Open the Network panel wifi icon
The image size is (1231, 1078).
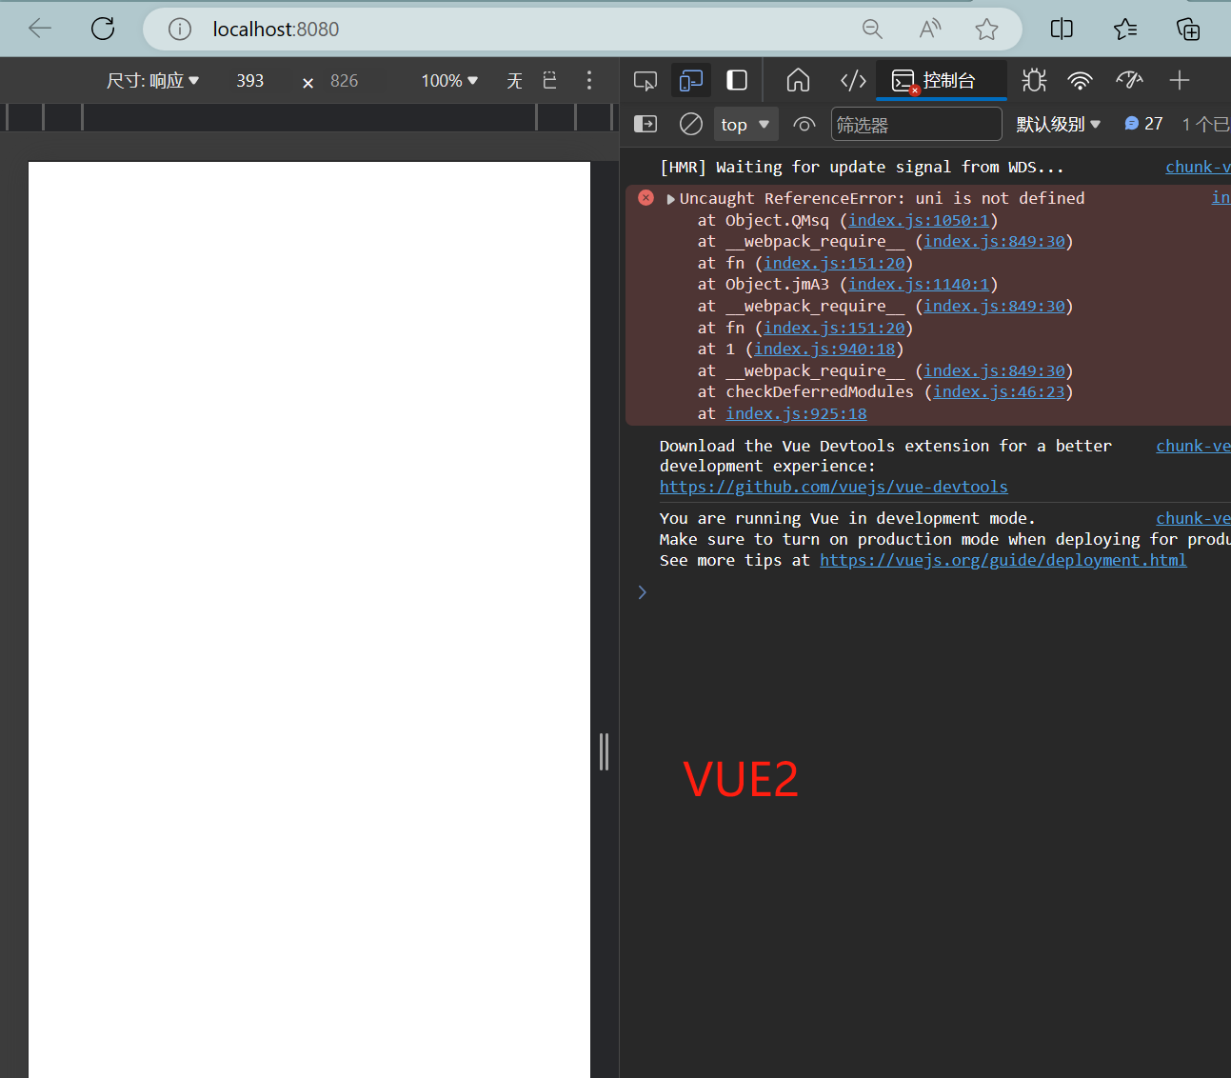[x=1080, y=81]
